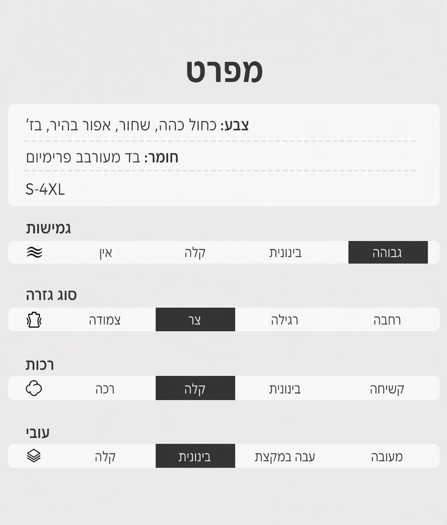Click the S-4XL size range row
The width and height of the screenshot is (447, 525).
point(224,190)
